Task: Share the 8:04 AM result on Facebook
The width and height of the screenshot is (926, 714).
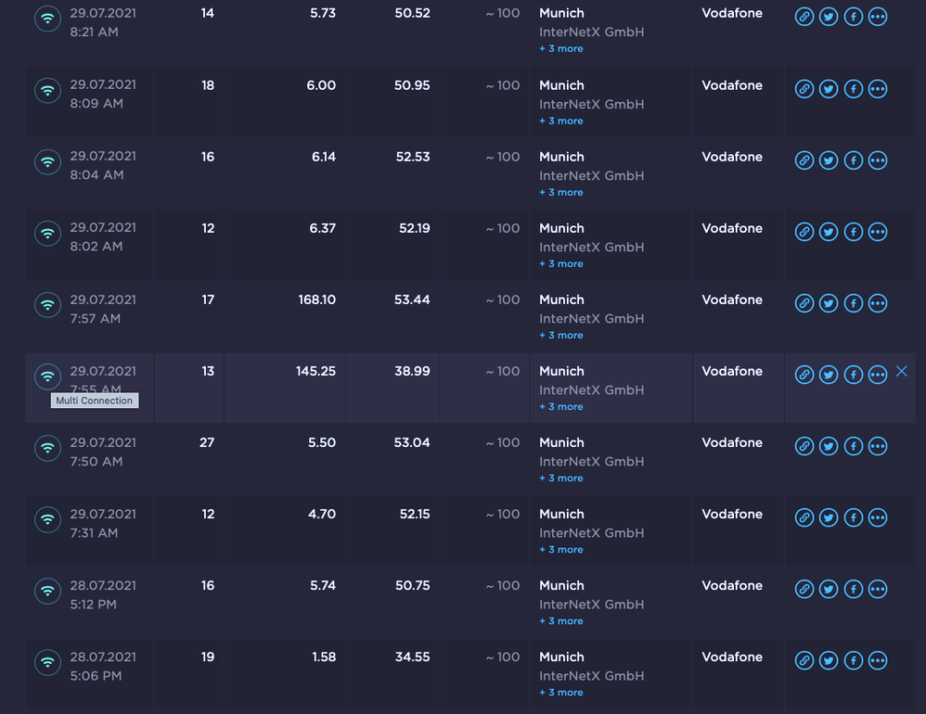Action: pyautogui.click(x=853, y=160)
